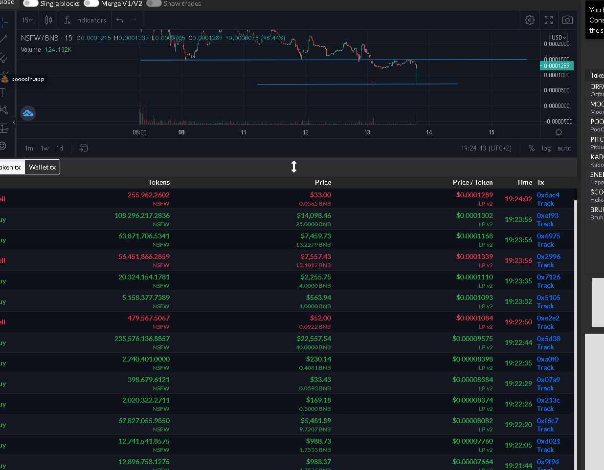Screen dimensions: 604x470
Task: Open the 15m interval dropdown
Action: tap(28, 20)
